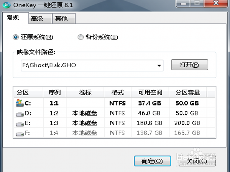Viewport: 230px width, 172px height.
Task: Sort by the 分区 column header
Action: tap(28, 92)
